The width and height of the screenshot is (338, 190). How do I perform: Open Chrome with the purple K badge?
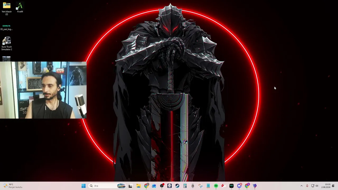[247, 186]
